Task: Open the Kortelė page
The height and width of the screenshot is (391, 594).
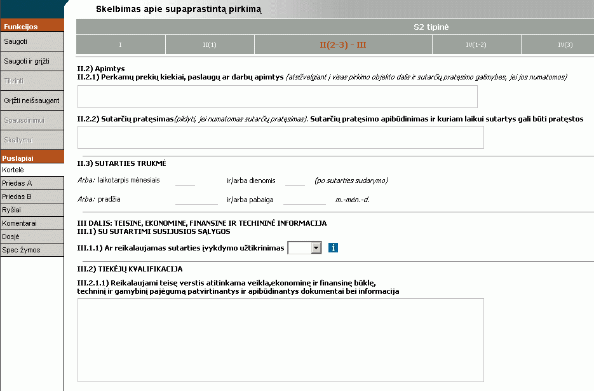Action: point(32,170)
